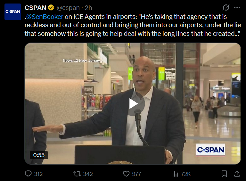Like the post with the heart icon
246x181 pixels.
point(126,174)
